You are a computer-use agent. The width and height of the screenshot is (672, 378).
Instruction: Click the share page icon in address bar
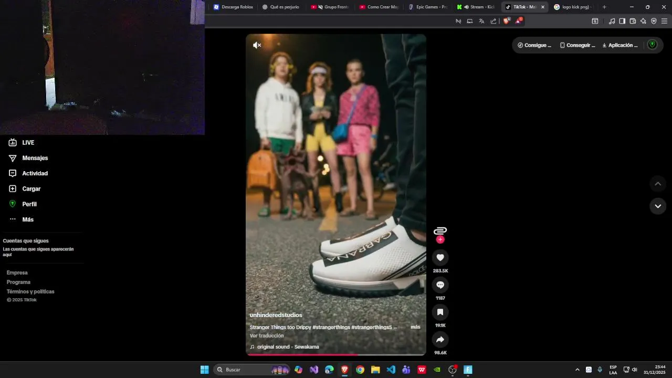click(493, 21)
